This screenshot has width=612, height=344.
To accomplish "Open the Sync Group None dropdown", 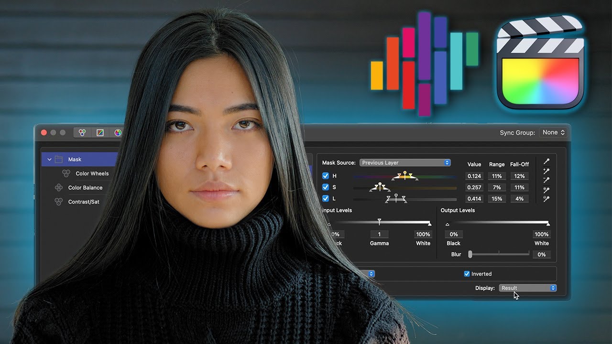I will pos(553,132).
